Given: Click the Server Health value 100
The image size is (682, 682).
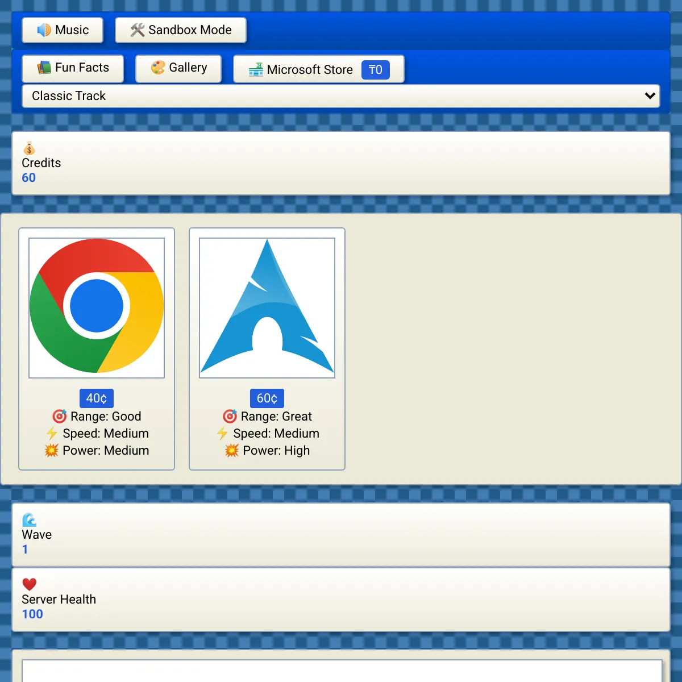Looking at the screenshot, I should coord(32,614).
